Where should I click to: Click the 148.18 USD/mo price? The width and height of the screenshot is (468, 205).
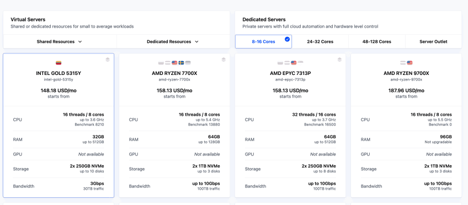(59, 90)
